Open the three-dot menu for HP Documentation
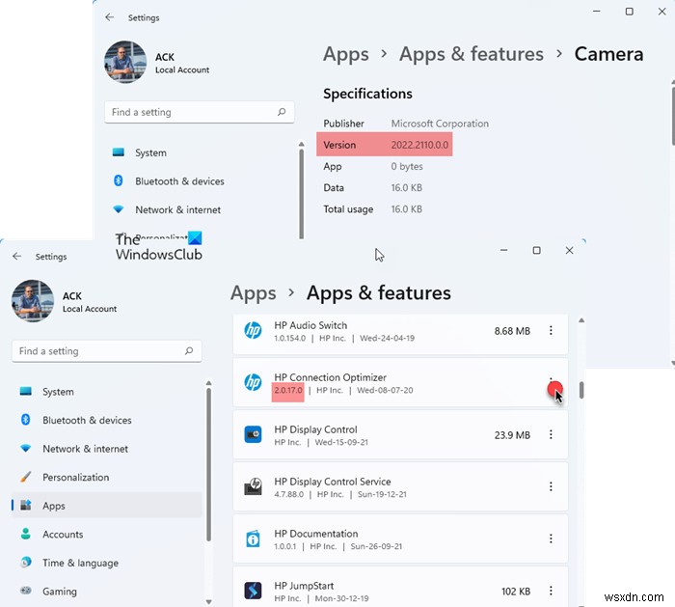The height and width of the screenshot is (607, 675). (x=551, y=538)
